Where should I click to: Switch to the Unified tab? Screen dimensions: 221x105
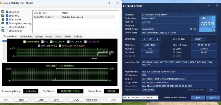coord(67,37)
